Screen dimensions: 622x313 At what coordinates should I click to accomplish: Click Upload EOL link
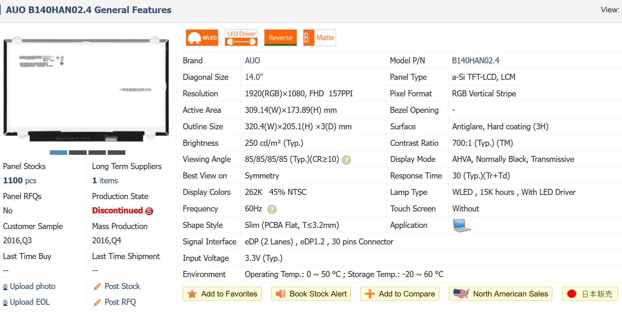point(30,302)
